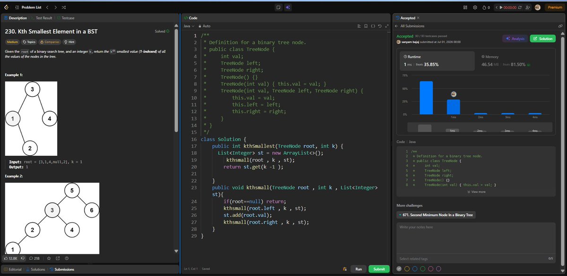This screenshot has height=276, width=567.
Task: Open 671. Second Minimum Node challenge
Action: (x=437, y=215)
